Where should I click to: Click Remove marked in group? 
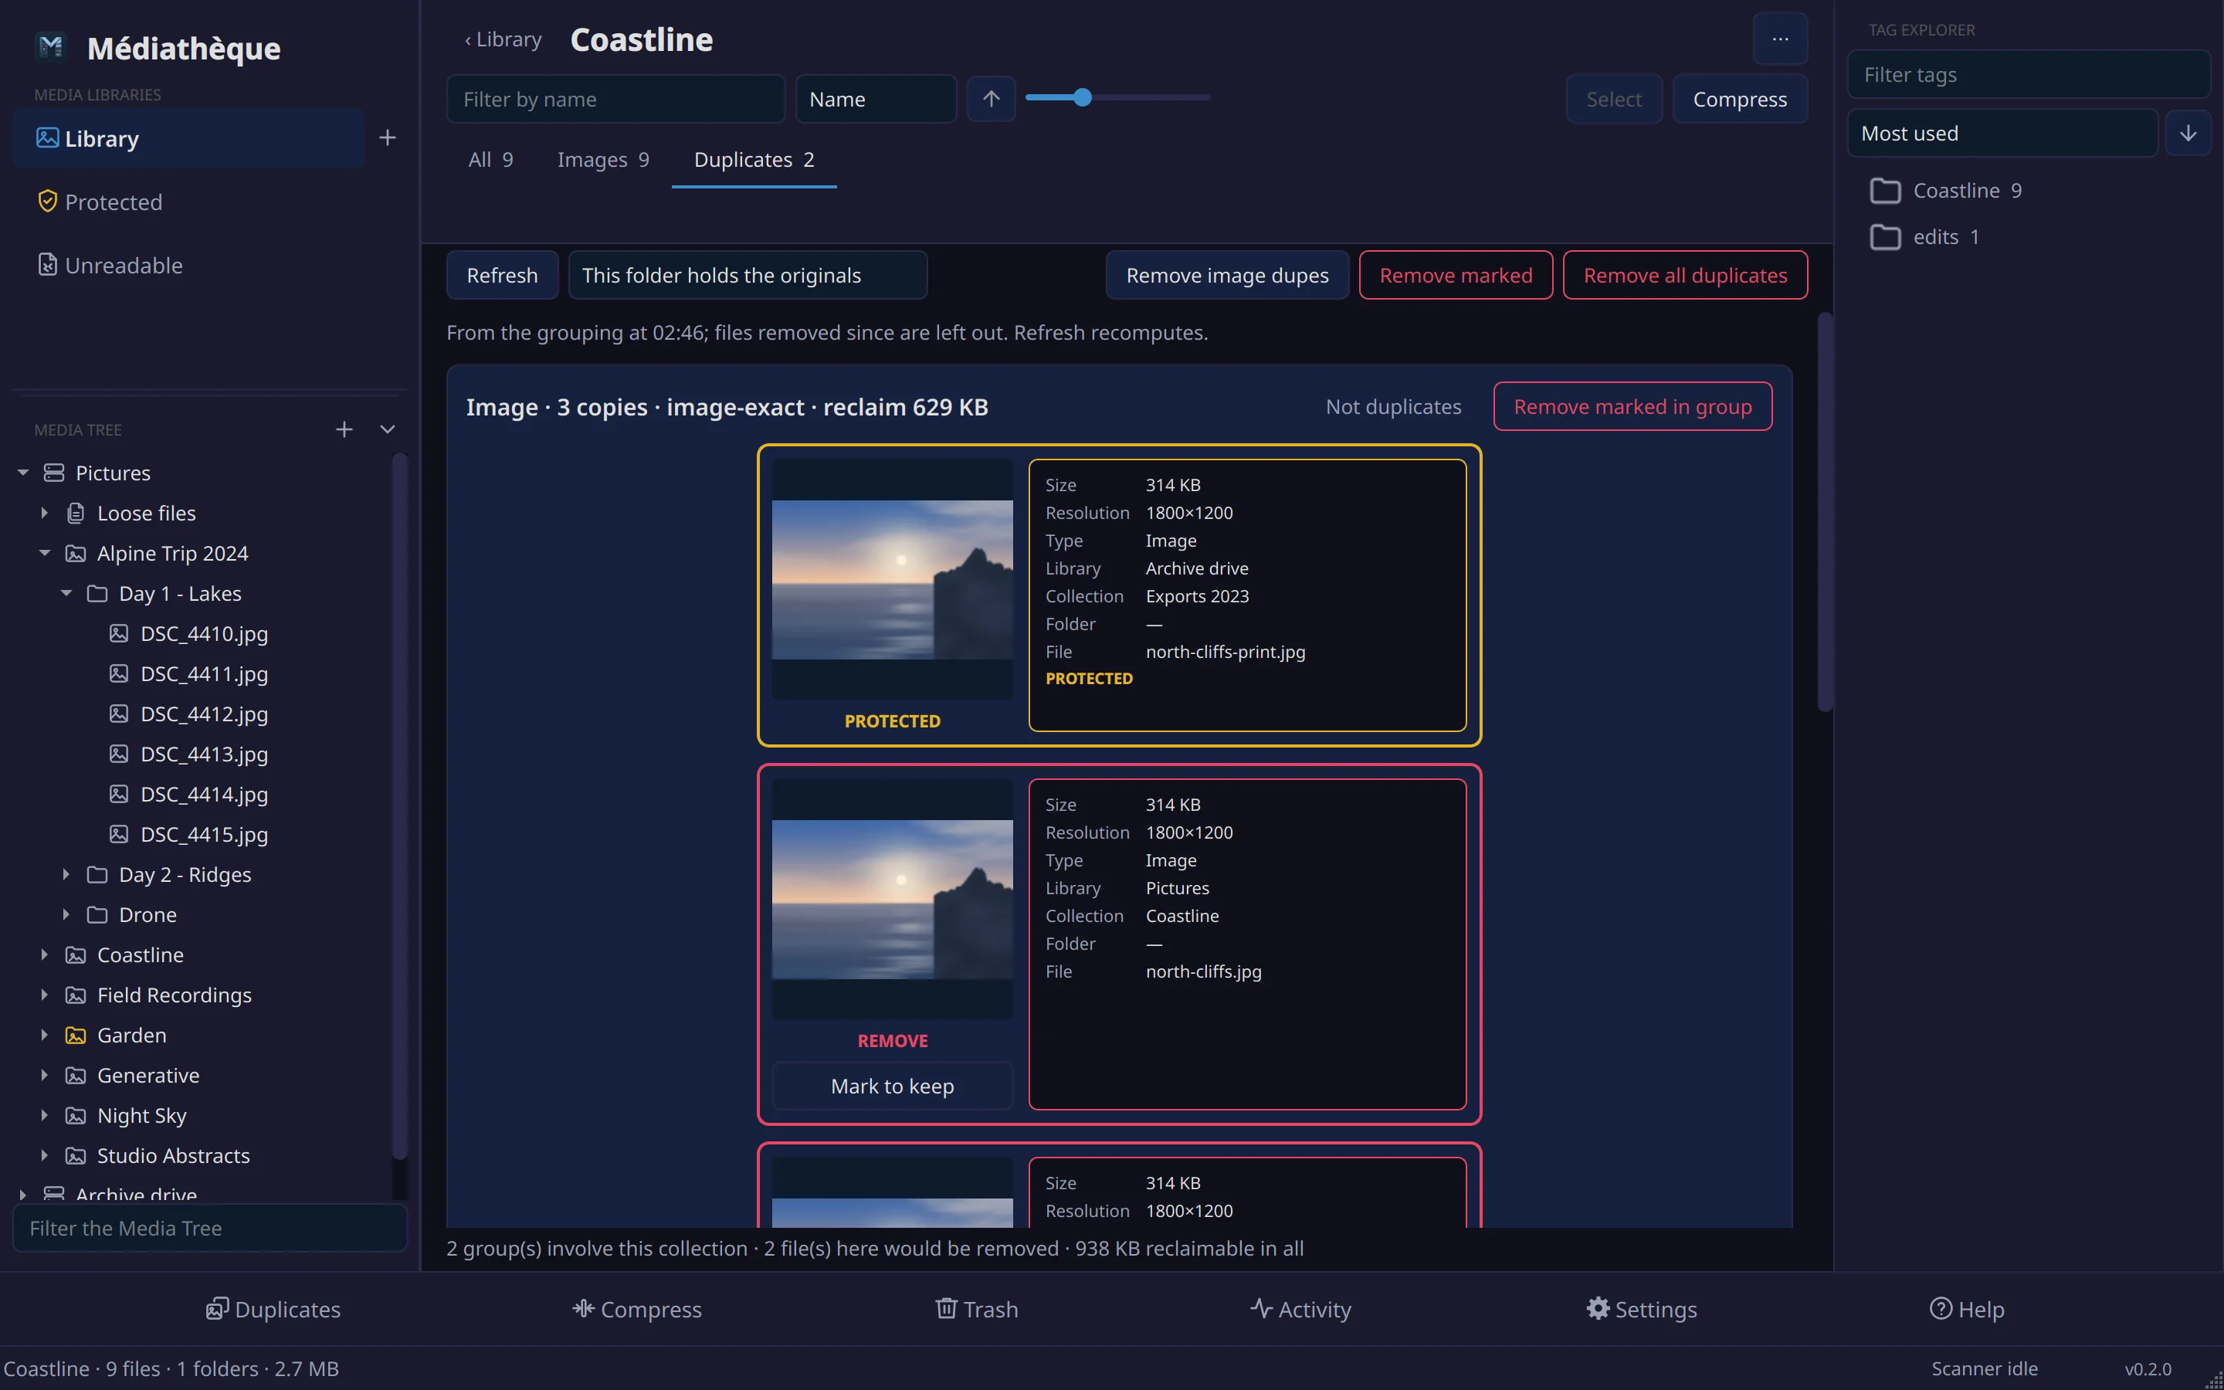[x=1632, y=406]
